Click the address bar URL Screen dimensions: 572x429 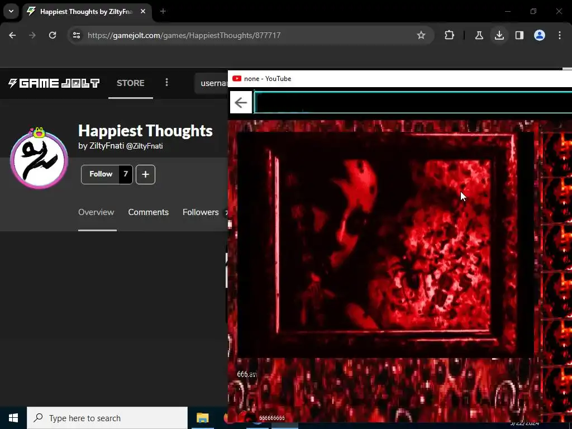point(184,35)
